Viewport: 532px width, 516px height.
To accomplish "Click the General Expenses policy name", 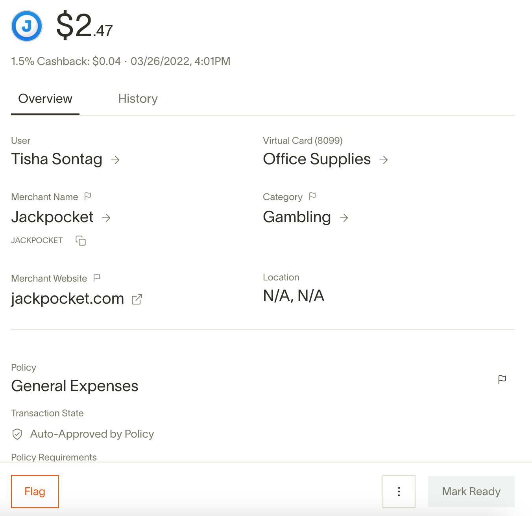I will pos(75,386).
